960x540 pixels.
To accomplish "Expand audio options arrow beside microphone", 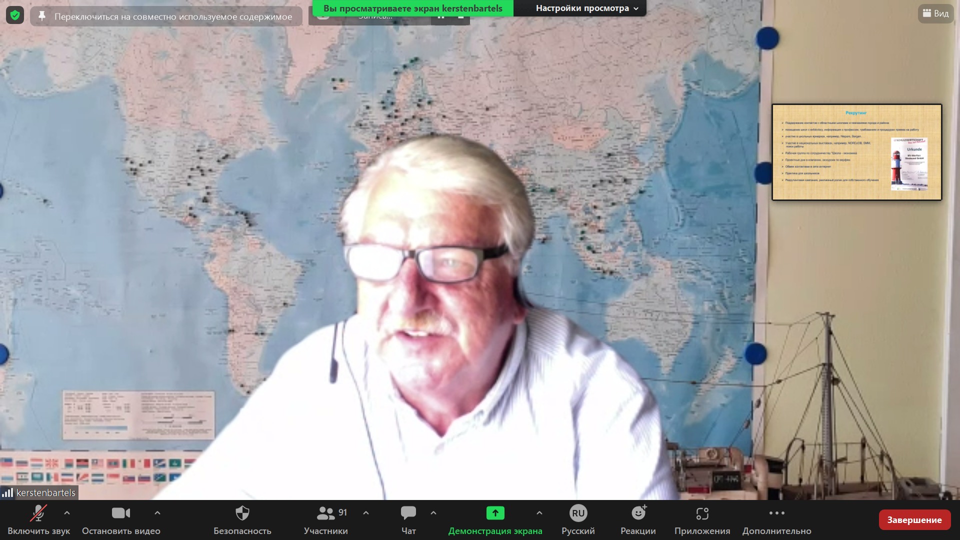I will (x=67, y=513).
